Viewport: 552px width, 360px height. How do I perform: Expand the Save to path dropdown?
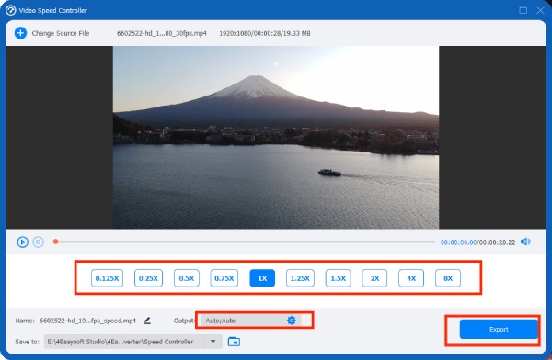(x=213, y=342)
